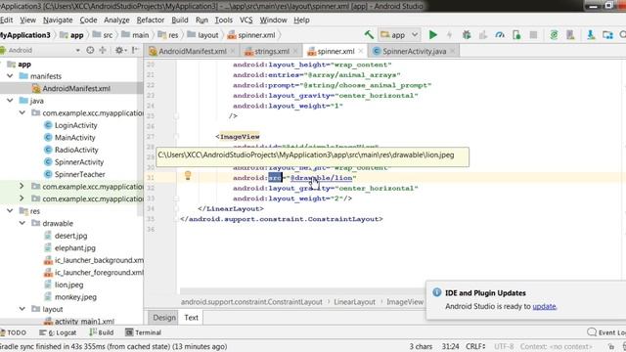Click the 31:24 caret position indicator
This screenshot has width=626, height=352.
(450, 346)
